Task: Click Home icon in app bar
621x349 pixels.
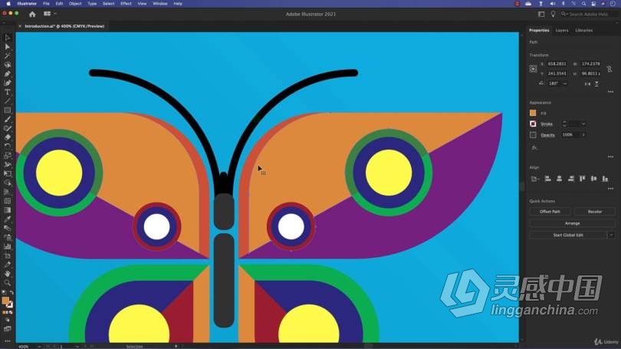Action: [32, 14]
